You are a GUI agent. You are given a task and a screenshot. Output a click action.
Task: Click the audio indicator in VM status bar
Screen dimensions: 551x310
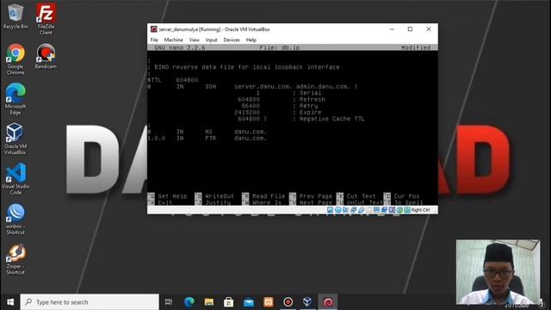[x=345, y=210]
